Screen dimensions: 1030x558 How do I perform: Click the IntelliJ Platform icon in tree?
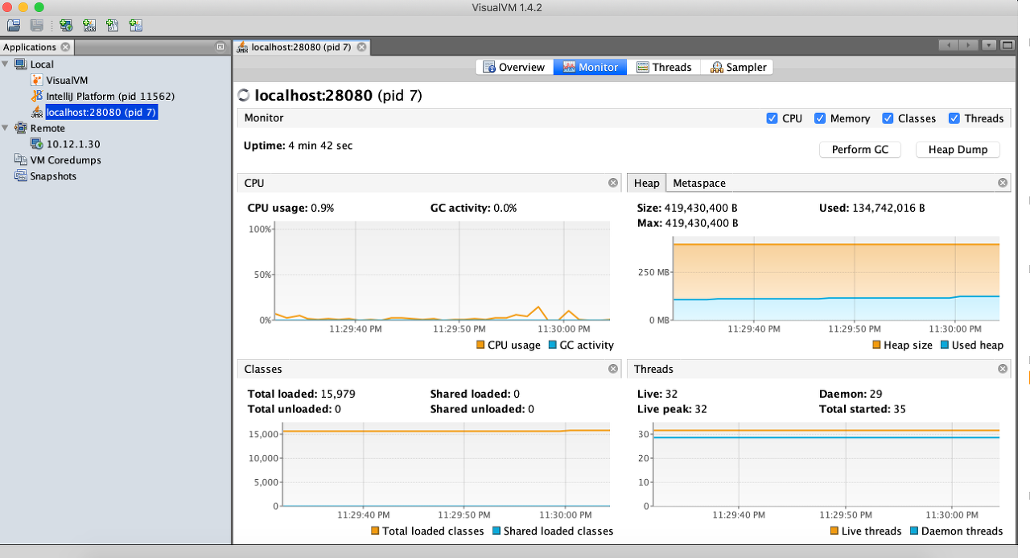pyautogui.click(x=37, y=96)
